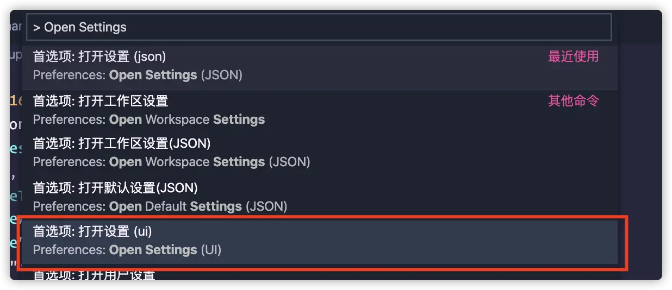Click the command palette input containing Open Settings
Viewport: 672px width, 290px height.
[319, 27]
